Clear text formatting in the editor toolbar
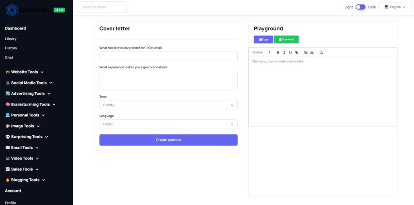 click(321, 52)
